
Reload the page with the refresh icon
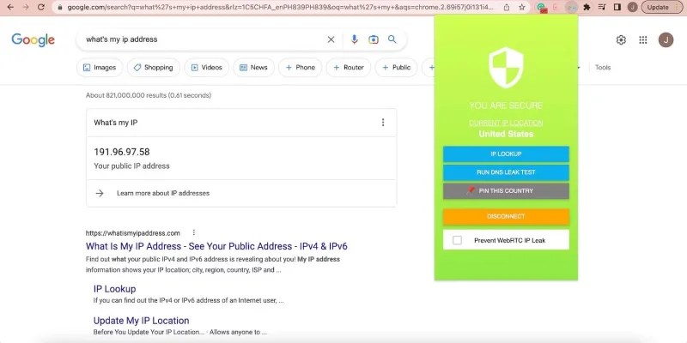click(x=40, y=7)
